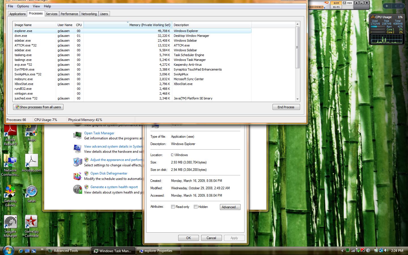Image resolution: width=408 pixels, height=255 pixels.
Task: Switch to the Services tab
Action: pos(52,14)
